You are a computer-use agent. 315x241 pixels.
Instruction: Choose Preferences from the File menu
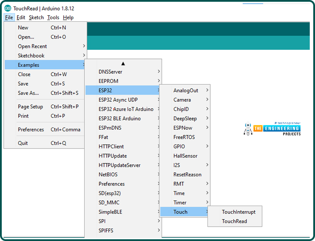pos(31,130)
